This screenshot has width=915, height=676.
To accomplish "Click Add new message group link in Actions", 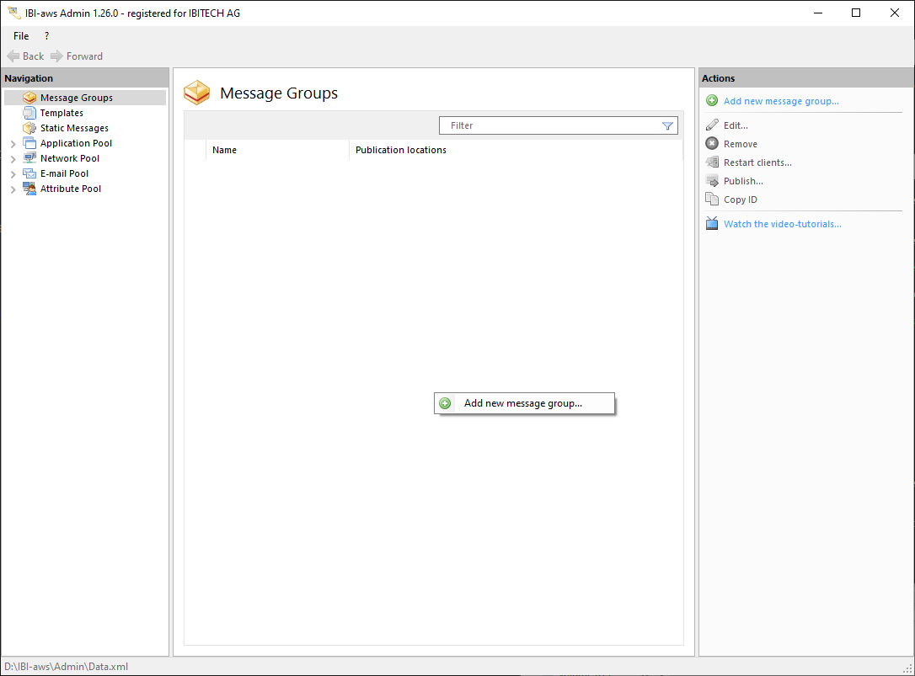I will click(780, 101).
